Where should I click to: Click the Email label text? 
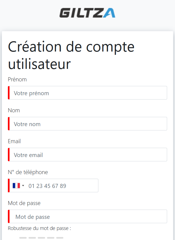[14, 141]
